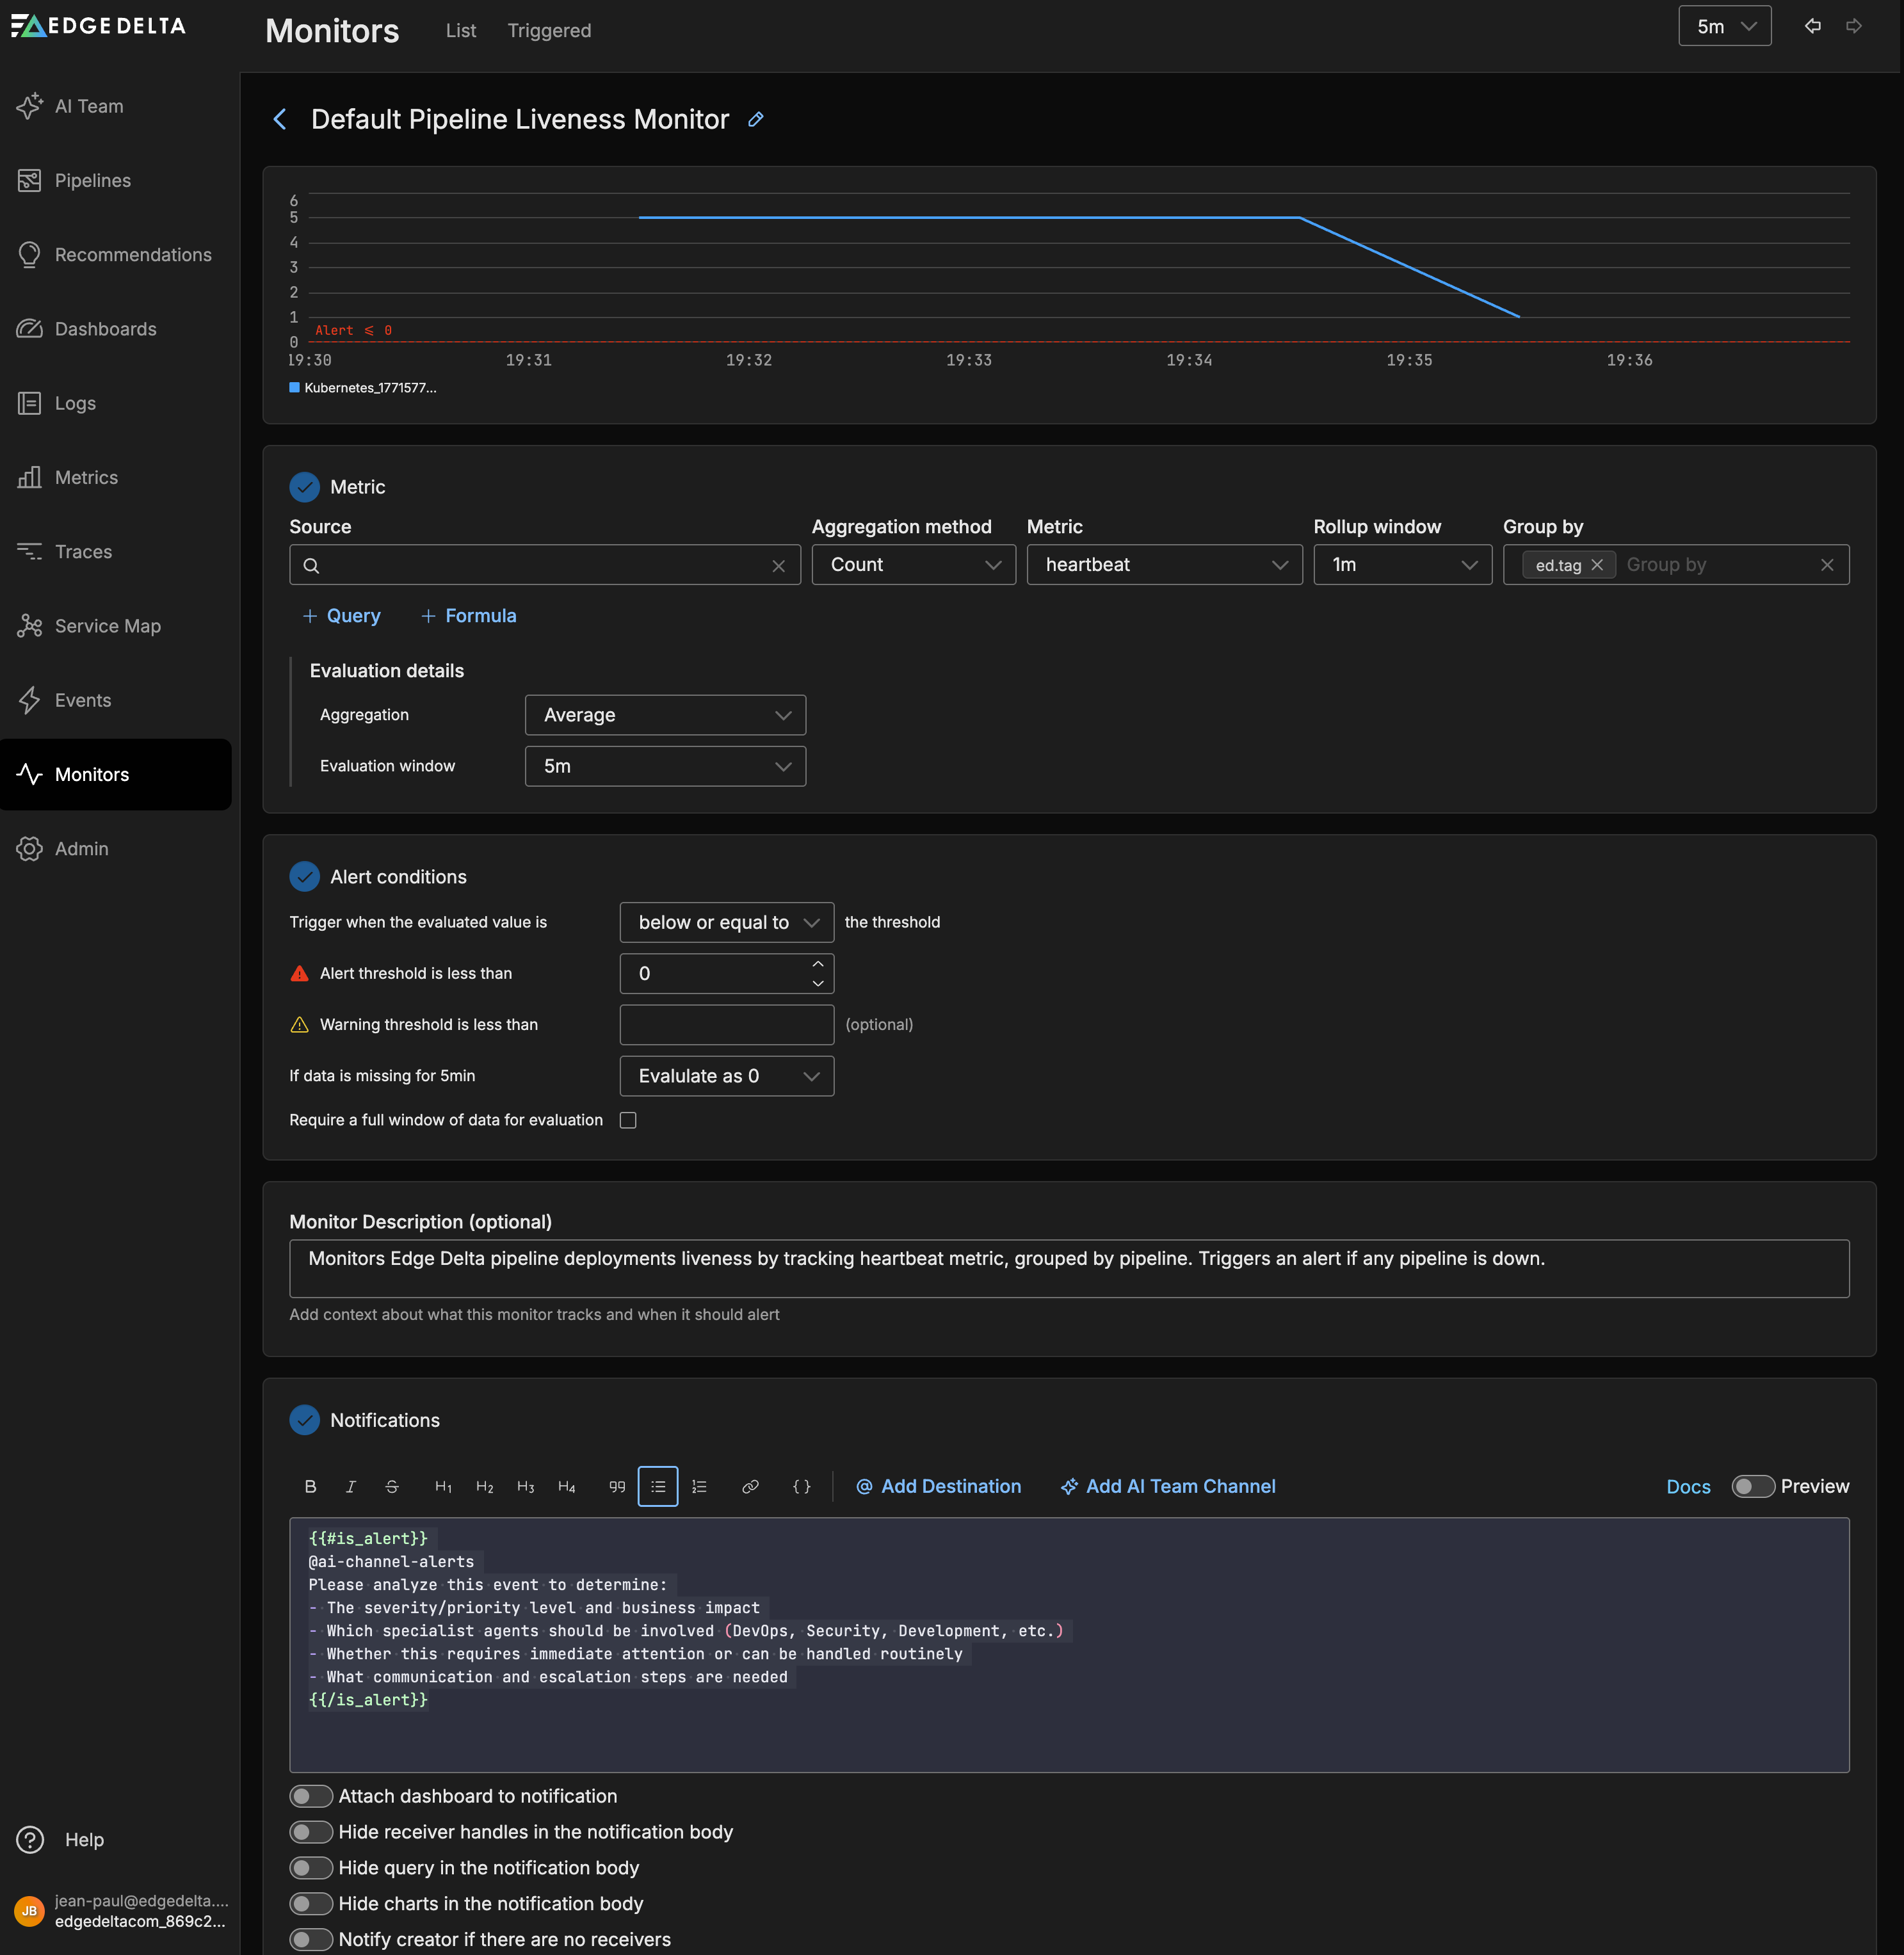Navigate to the Dashboards panel
Viewport: 1904px width, 1955px height.
coord(105,328)
